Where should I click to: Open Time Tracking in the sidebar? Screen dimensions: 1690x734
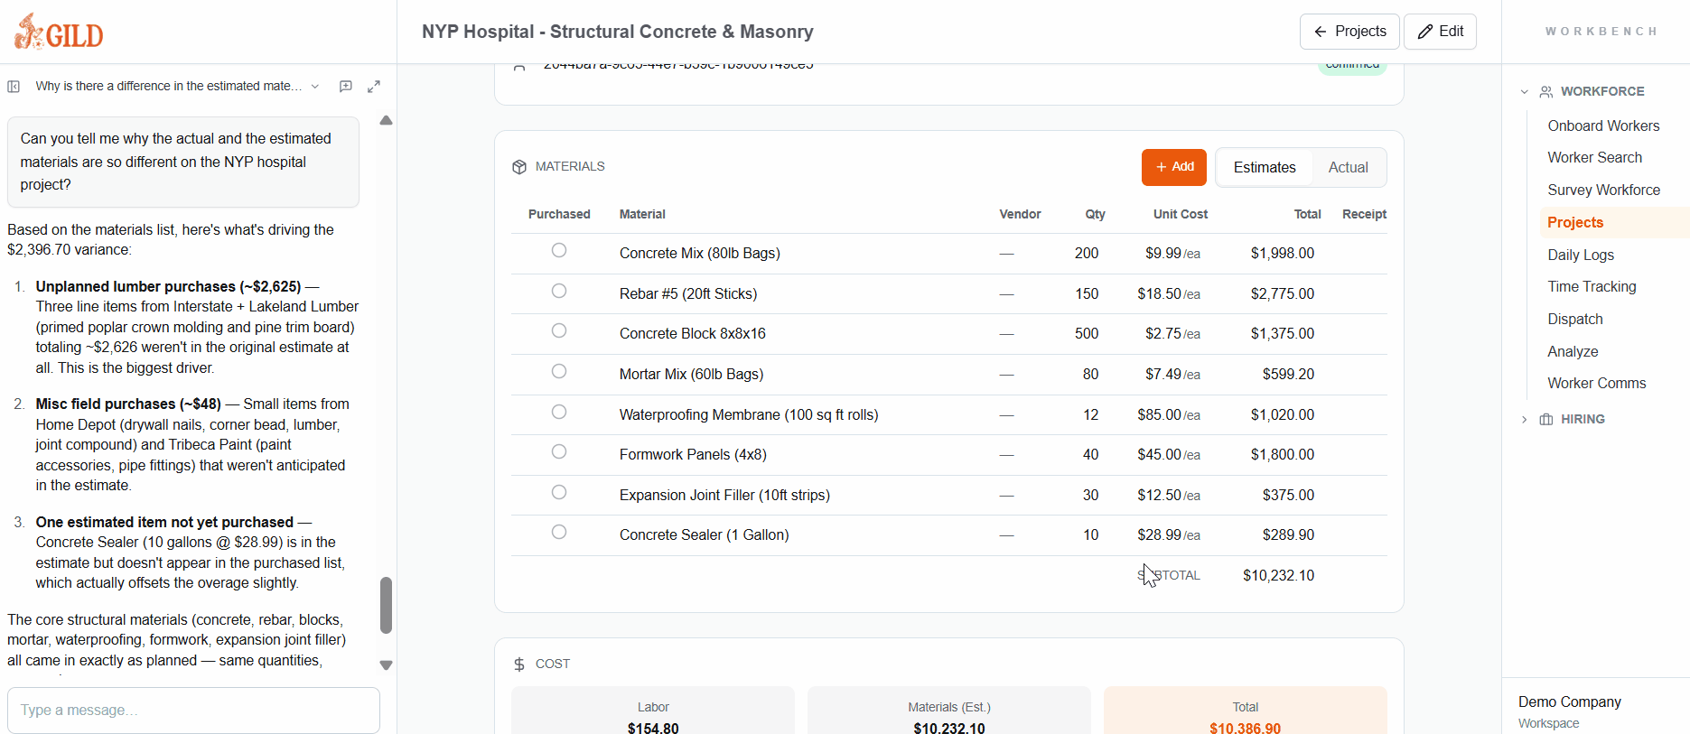pos(1592,287)
